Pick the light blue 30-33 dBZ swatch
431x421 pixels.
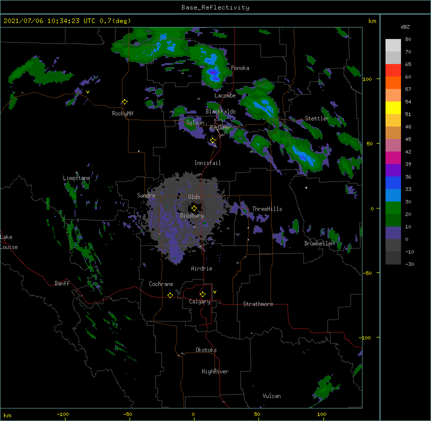pyautogui.click(x=393, y=195)
